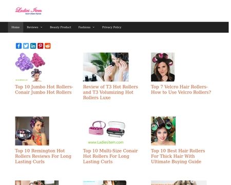
Task: Share the page on LinkedIn
Action: click(33, 46)
